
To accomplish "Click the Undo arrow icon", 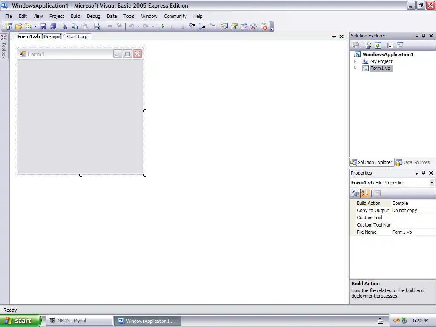I will 131,26.
